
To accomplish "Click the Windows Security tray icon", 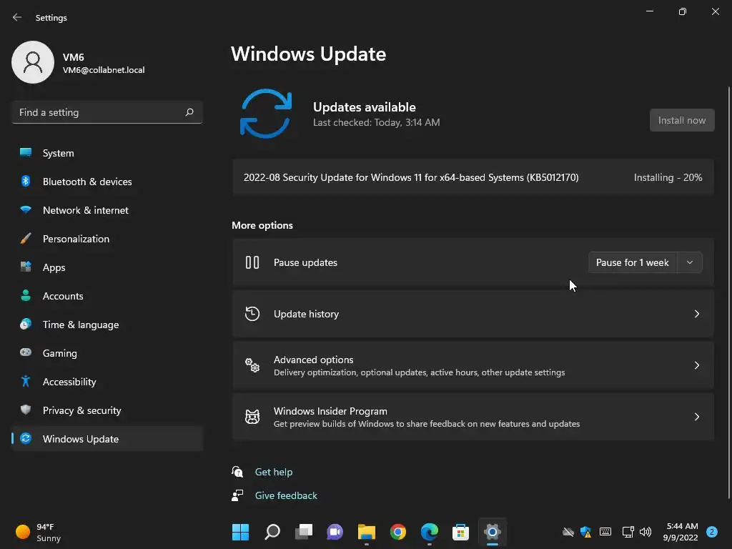I will [586, 532].
